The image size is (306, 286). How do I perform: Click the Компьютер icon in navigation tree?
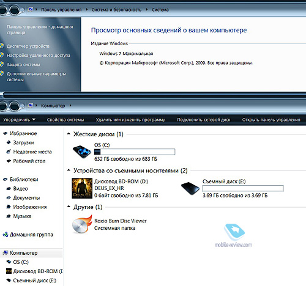tap(6, 253)
